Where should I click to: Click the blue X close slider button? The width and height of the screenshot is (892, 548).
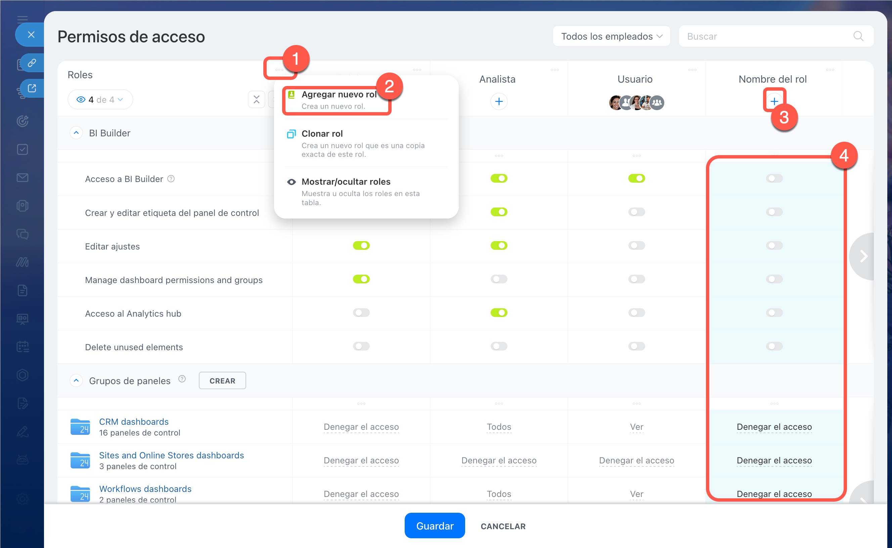[31, 35]
